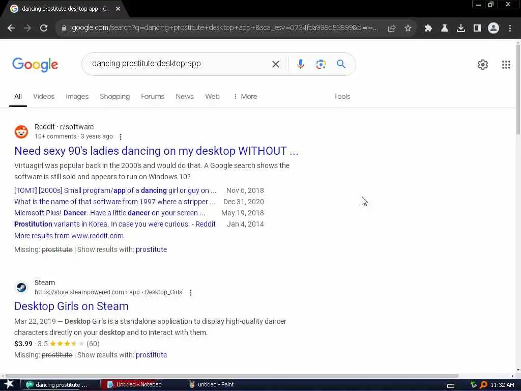Open the three-dot options for Steam result

pos(191,293)
